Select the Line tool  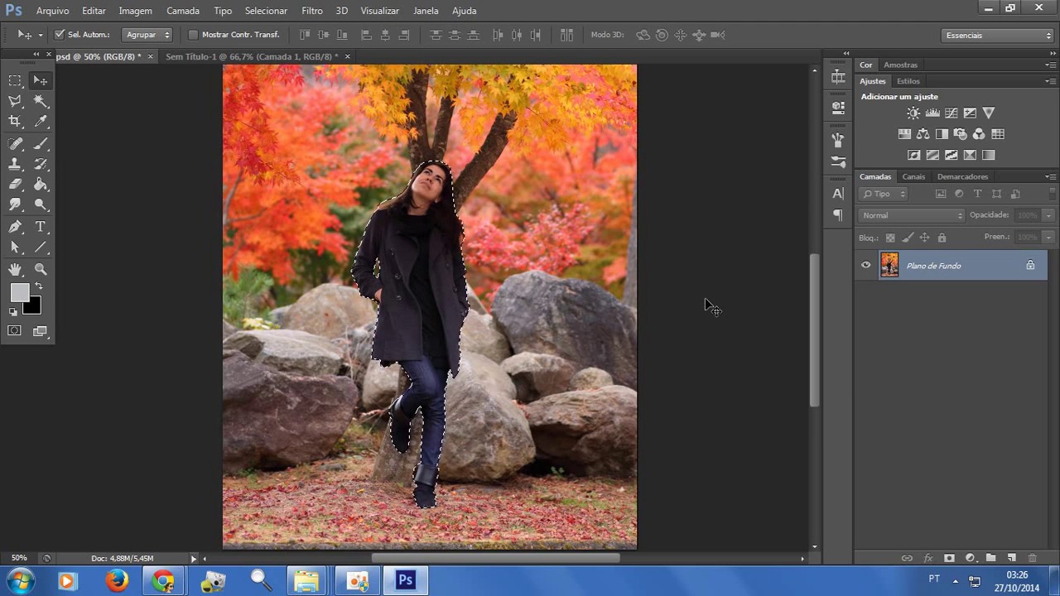(x=41, y=248)
